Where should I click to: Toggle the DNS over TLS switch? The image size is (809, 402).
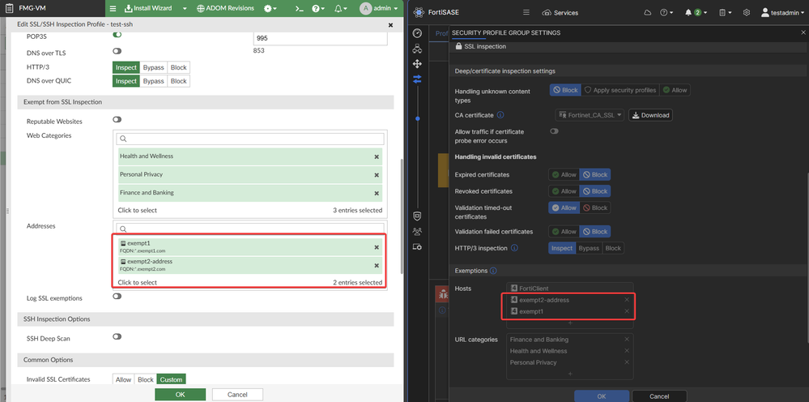pyautogui.click(x=117, y=51)
